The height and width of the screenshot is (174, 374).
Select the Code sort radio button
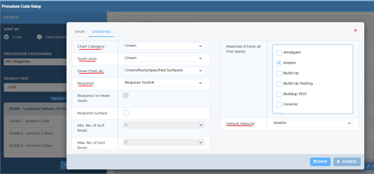coord(6,37)
